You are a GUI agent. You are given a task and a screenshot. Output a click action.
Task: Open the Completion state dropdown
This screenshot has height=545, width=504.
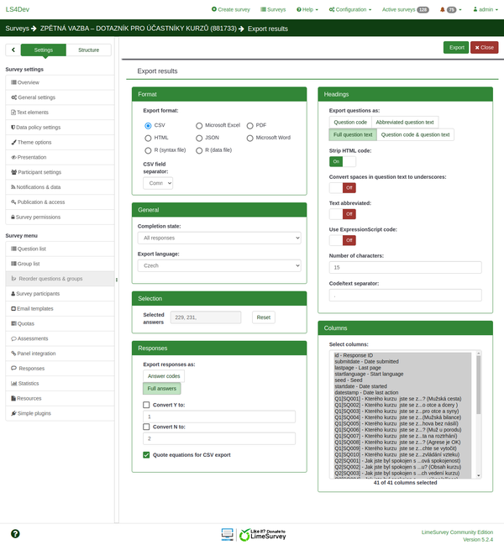coord(218,238)
